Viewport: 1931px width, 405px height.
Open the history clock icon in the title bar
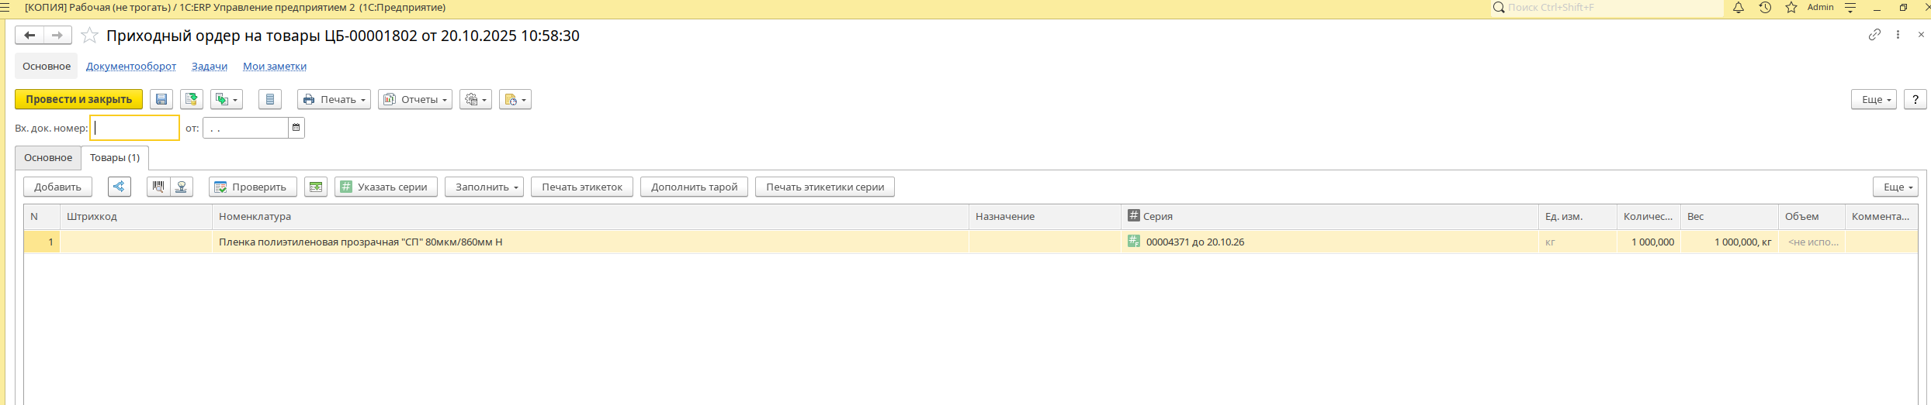tap(1765, 8)
